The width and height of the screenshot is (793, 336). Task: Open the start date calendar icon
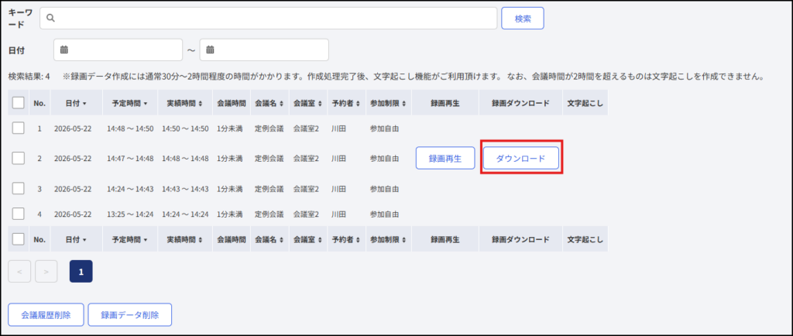64,50
